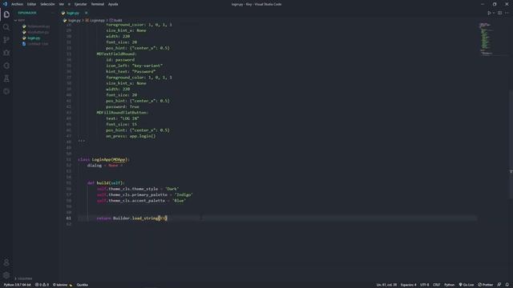Click on the line 61 return Builder.load_string statement
This screenshot has height=288, width=513.
[x=131, y=218]
